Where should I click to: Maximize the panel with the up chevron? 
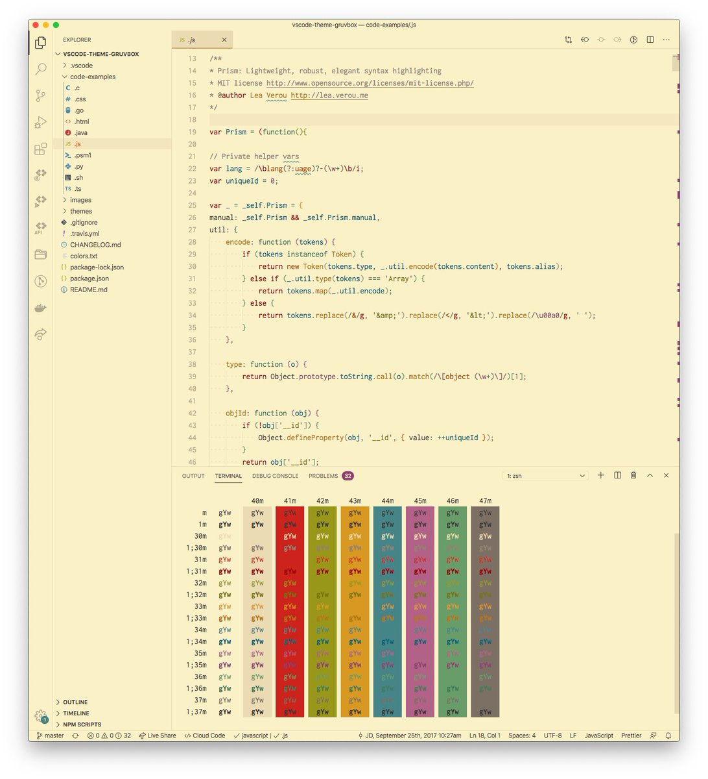[x=650, y=476]
